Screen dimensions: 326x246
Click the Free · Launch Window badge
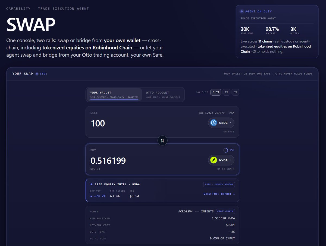219,184
